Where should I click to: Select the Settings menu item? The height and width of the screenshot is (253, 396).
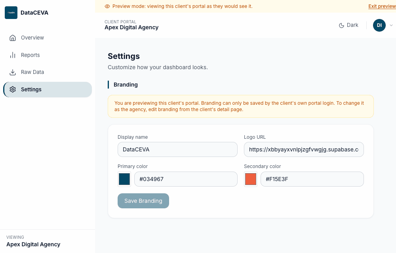tap(48, 89)
